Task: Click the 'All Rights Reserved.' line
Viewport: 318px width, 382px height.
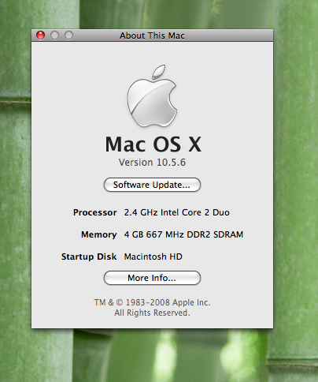Action: point(152,313)
